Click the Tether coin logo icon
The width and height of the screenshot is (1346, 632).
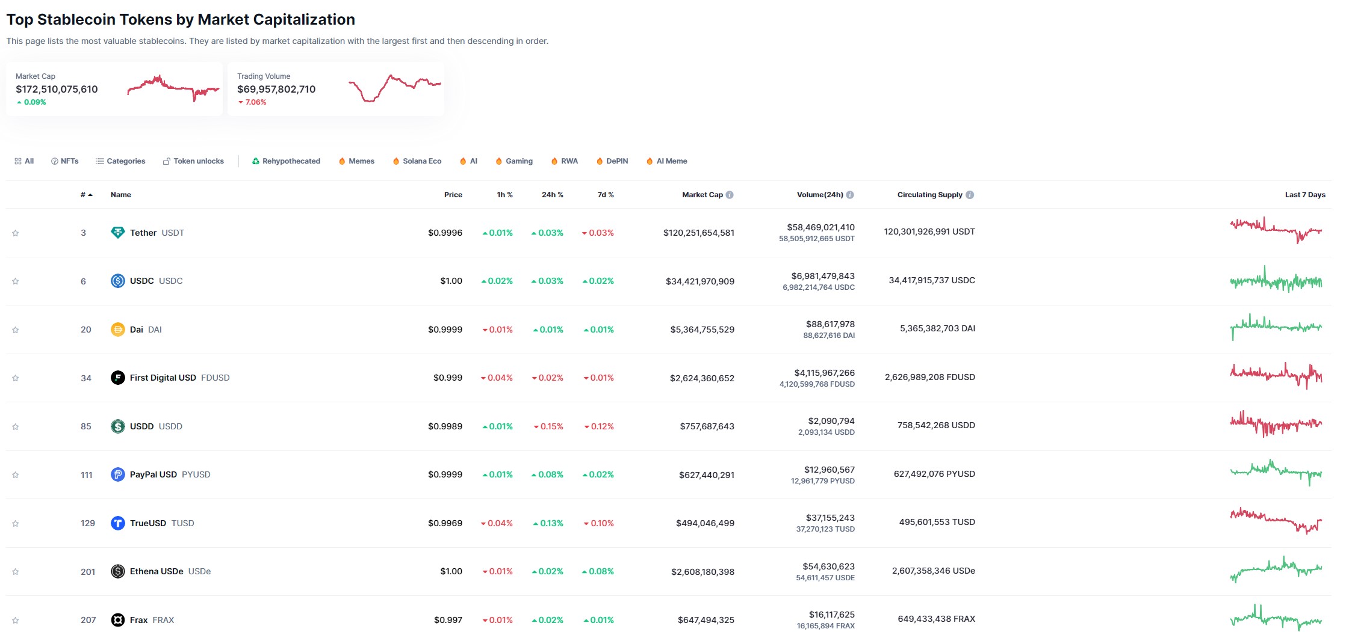(118, 233)
